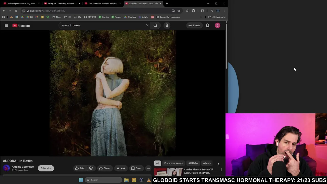Open the Chapters bookmark
Image resolution: width=327 pixels, height=184 pixels.
coord(130,17)
